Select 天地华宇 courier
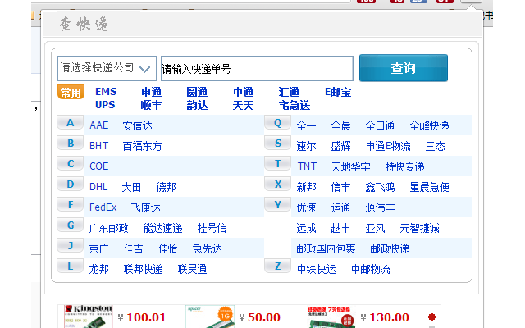The width and height of the screenshot is (525, 328). pos(350,166)
